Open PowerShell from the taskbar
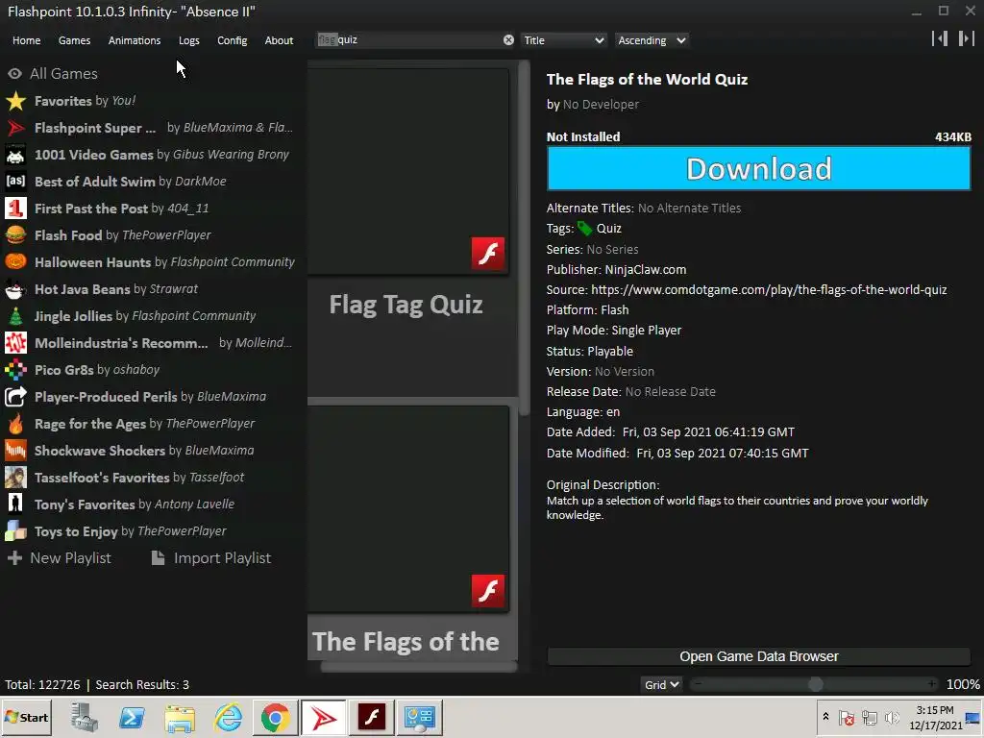Image resolution: width=984 pixels, height=738 pixels. tap(132, 717)
